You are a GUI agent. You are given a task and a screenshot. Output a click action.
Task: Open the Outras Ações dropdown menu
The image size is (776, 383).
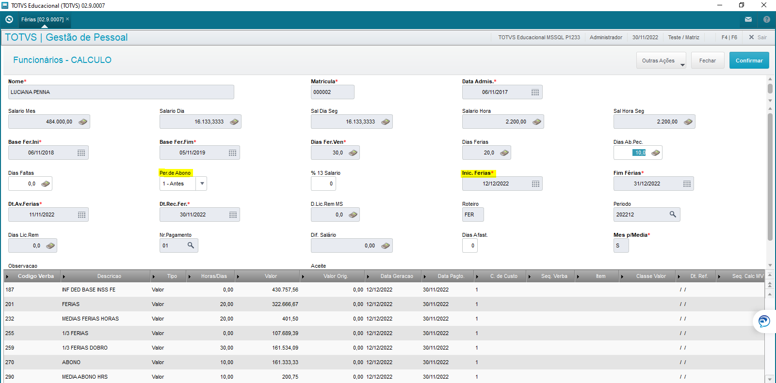click(x=661, y=61)
